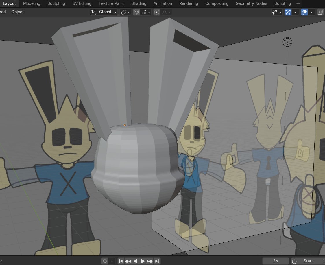Switch to the Modeling workspace tab
This screenshot has height=265, width=325.
[x=32, y=3]
